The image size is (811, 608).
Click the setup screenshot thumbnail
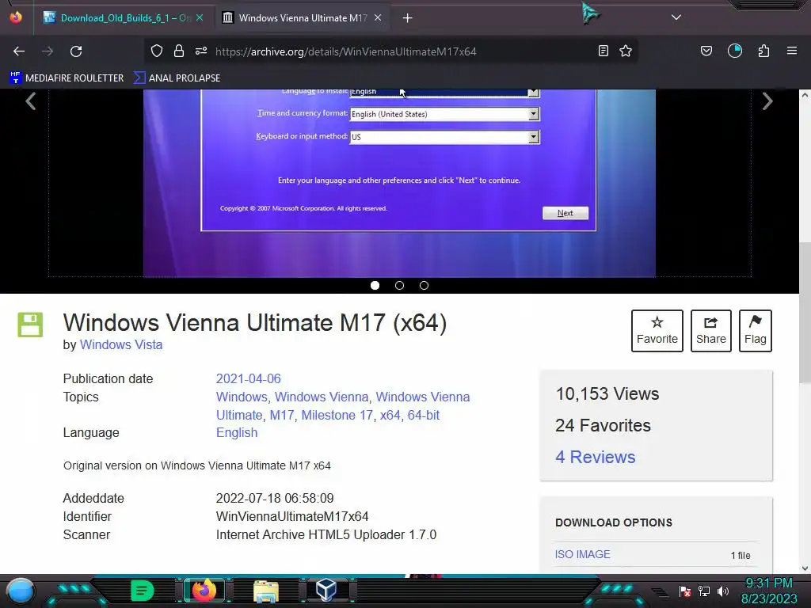[x=399, y=183]
